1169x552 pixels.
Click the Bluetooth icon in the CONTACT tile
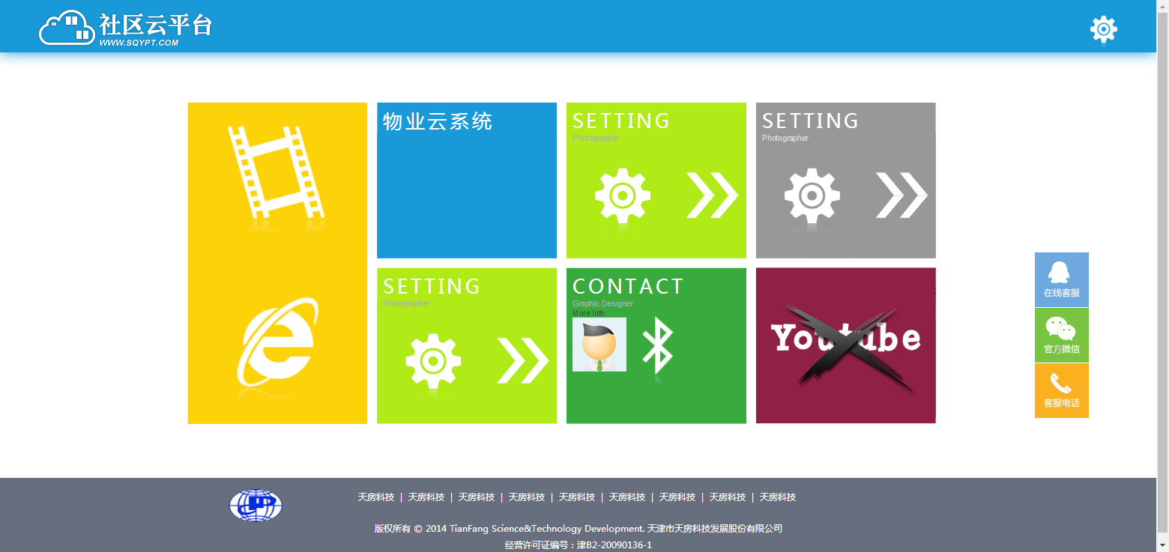coord(657,345)
